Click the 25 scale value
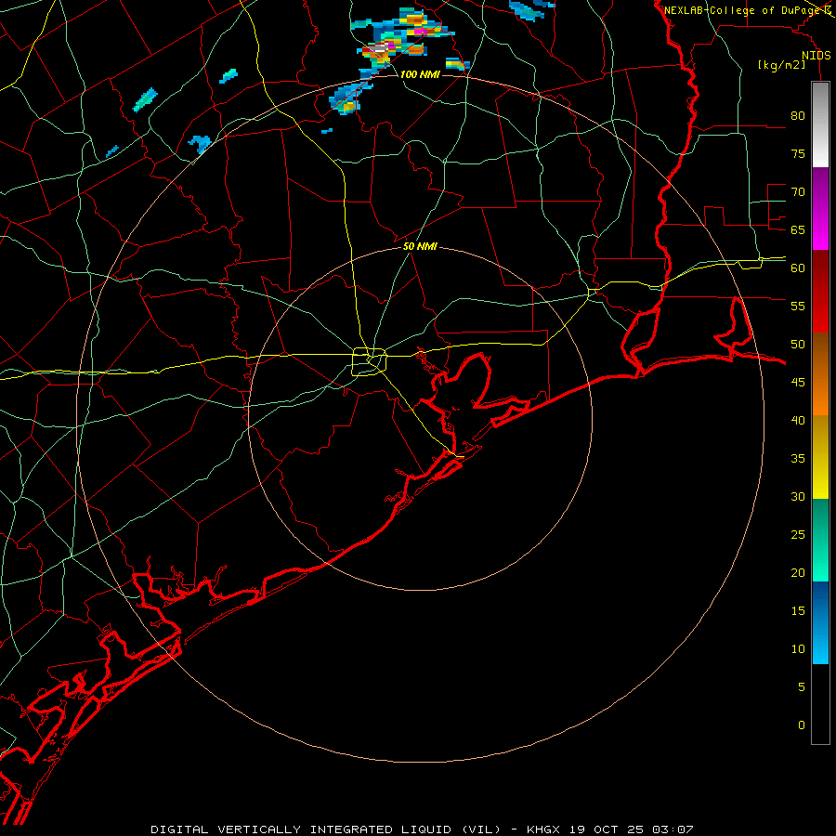This screenshot has height=836, width=836. pos(798,534)
